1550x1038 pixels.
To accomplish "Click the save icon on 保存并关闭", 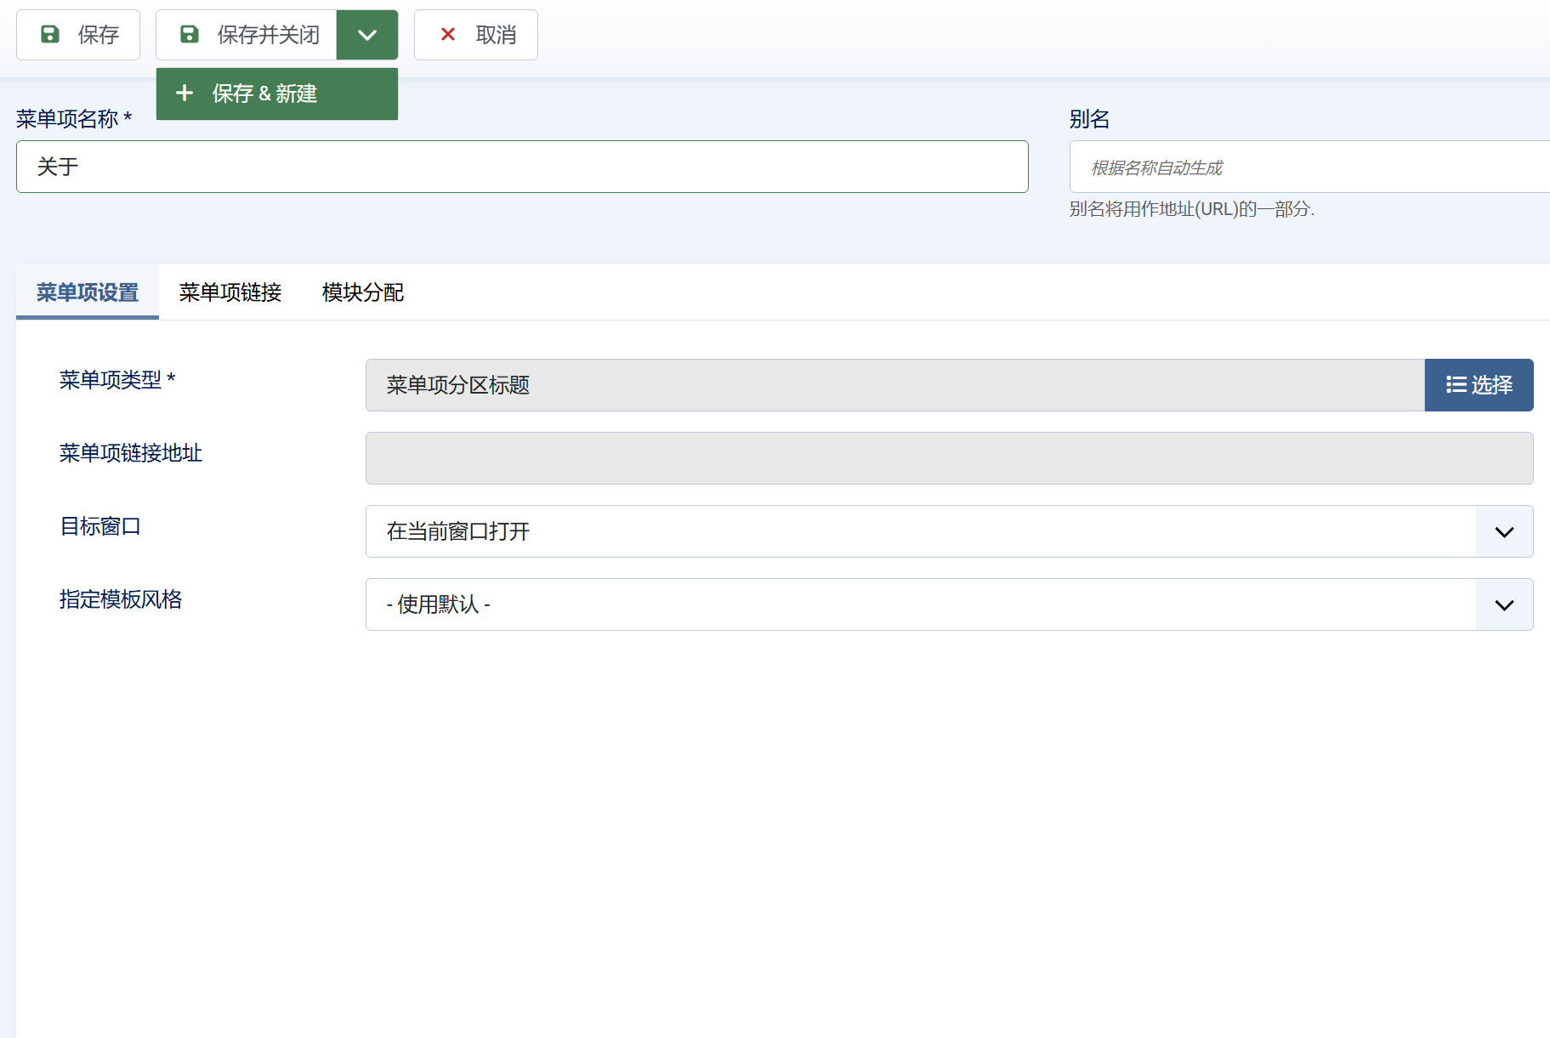I will tap(189, 35).
